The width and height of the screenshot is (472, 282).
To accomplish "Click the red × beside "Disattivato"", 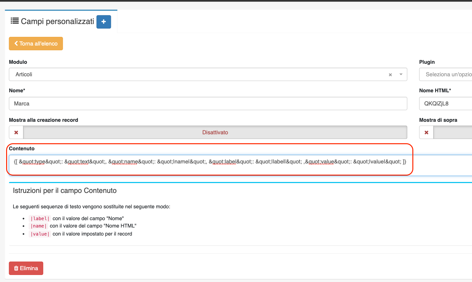I will pos(16,132).
